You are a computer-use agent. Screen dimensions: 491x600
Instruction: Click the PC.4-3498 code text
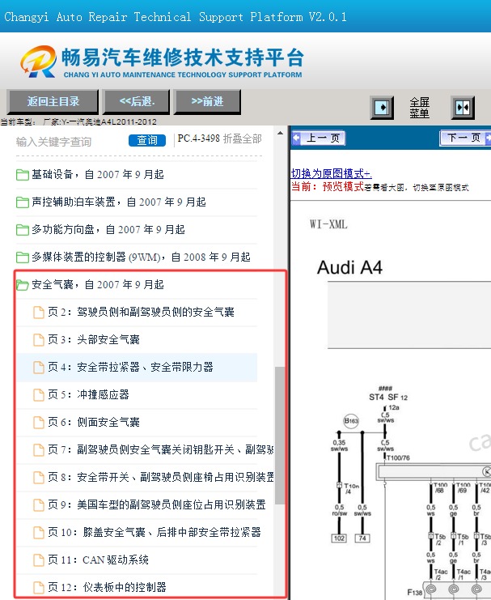[x=198, y=138]
